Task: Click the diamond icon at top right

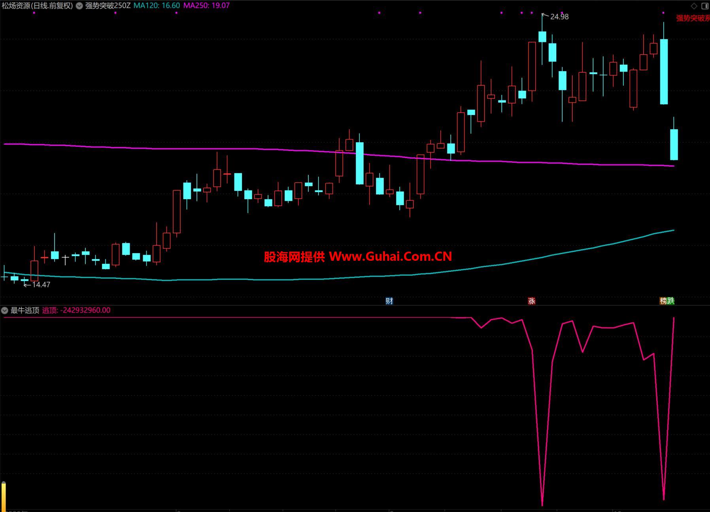Action: (694, 6)
